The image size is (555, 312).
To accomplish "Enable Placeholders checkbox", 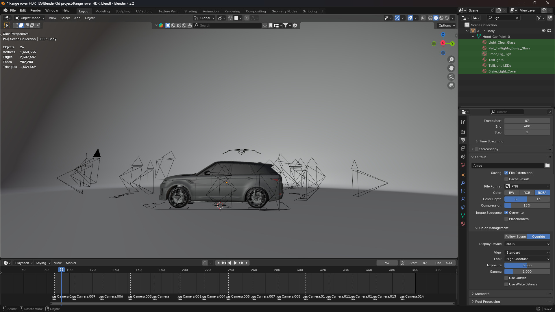I will click(506, 219).
